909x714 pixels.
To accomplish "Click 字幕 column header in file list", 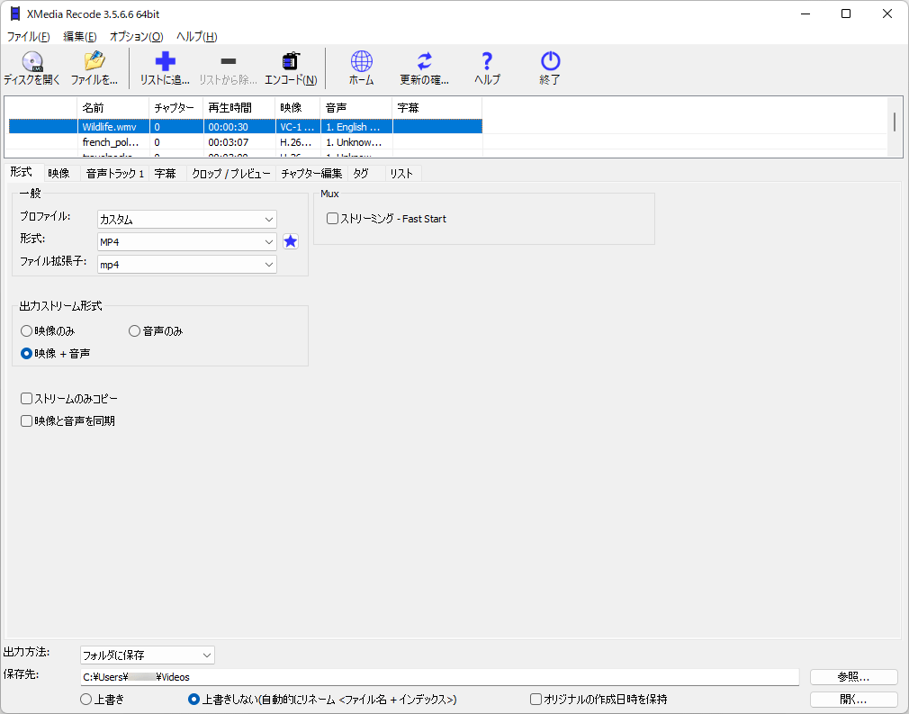I will (x=437, y=108).
